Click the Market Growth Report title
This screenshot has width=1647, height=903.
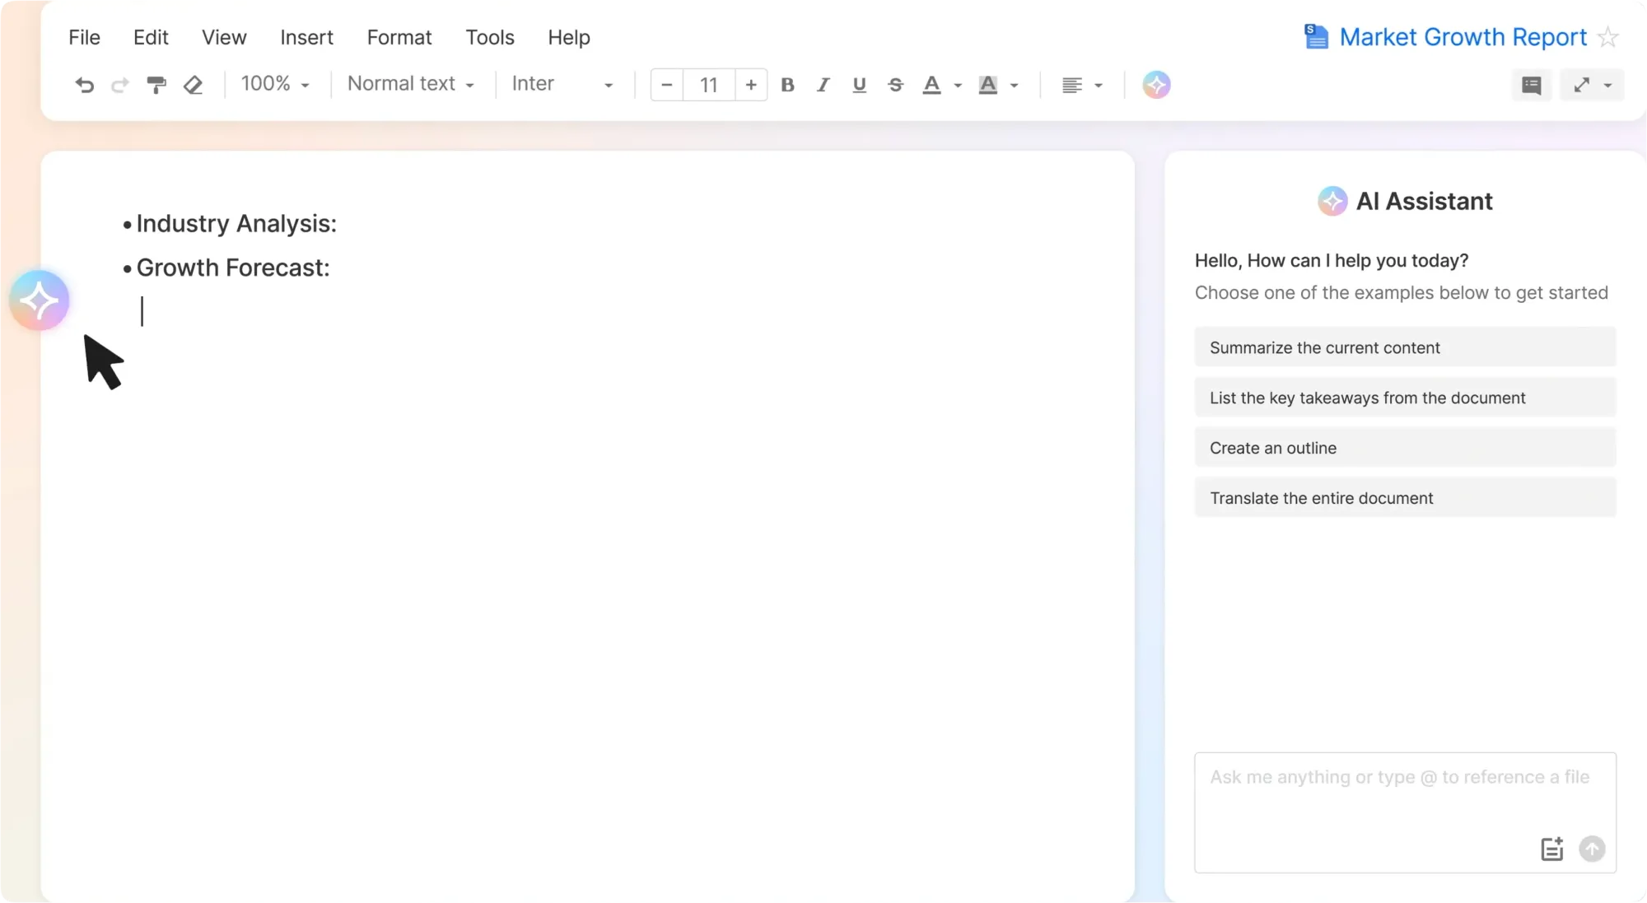tap(1463, 37)
